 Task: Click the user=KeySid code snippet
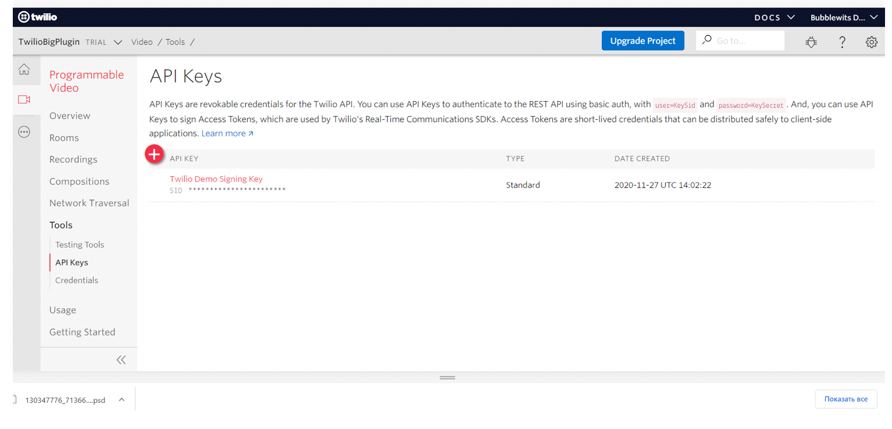point(675,105)
